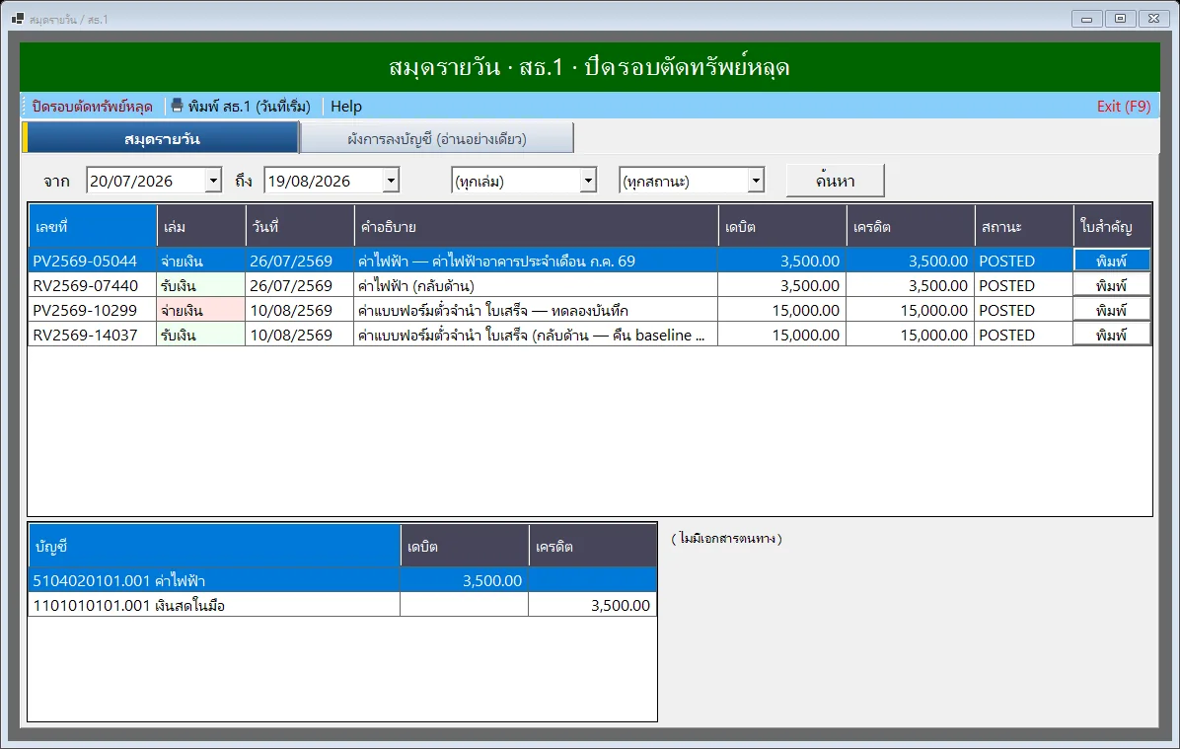Screen dimensions: 1180x749
Task: Expand the ถึง date picker dropdown
Action: [391, 181]
